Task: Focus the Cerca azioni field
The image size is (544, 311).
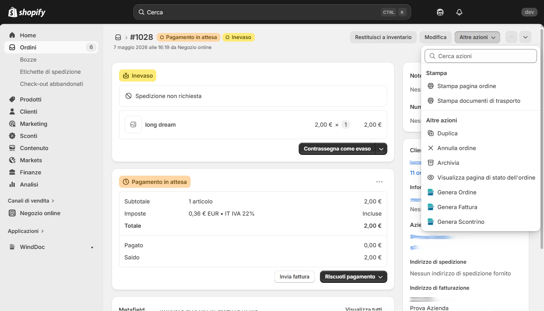Action: pos(481,56)
